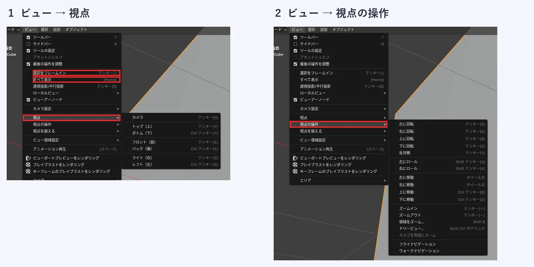Viewport: 534px width, 267px height.
Task: Expand the ローカルビュー submenu in screenshot 1
Action: [x=72, y=93]
